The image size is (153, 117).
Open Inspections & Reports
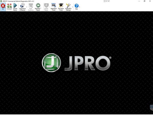[x=22, y=7]
